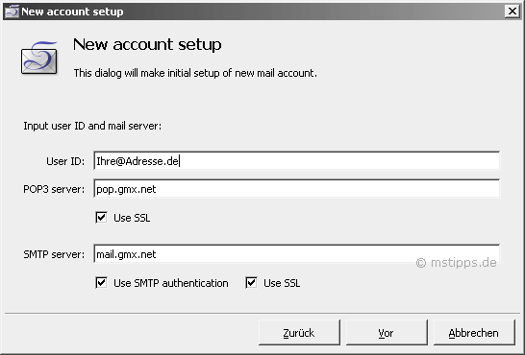Close the New account setup dialog
Image resolution: width=525 pixels, height=355 pixels.
coord(512,12)
